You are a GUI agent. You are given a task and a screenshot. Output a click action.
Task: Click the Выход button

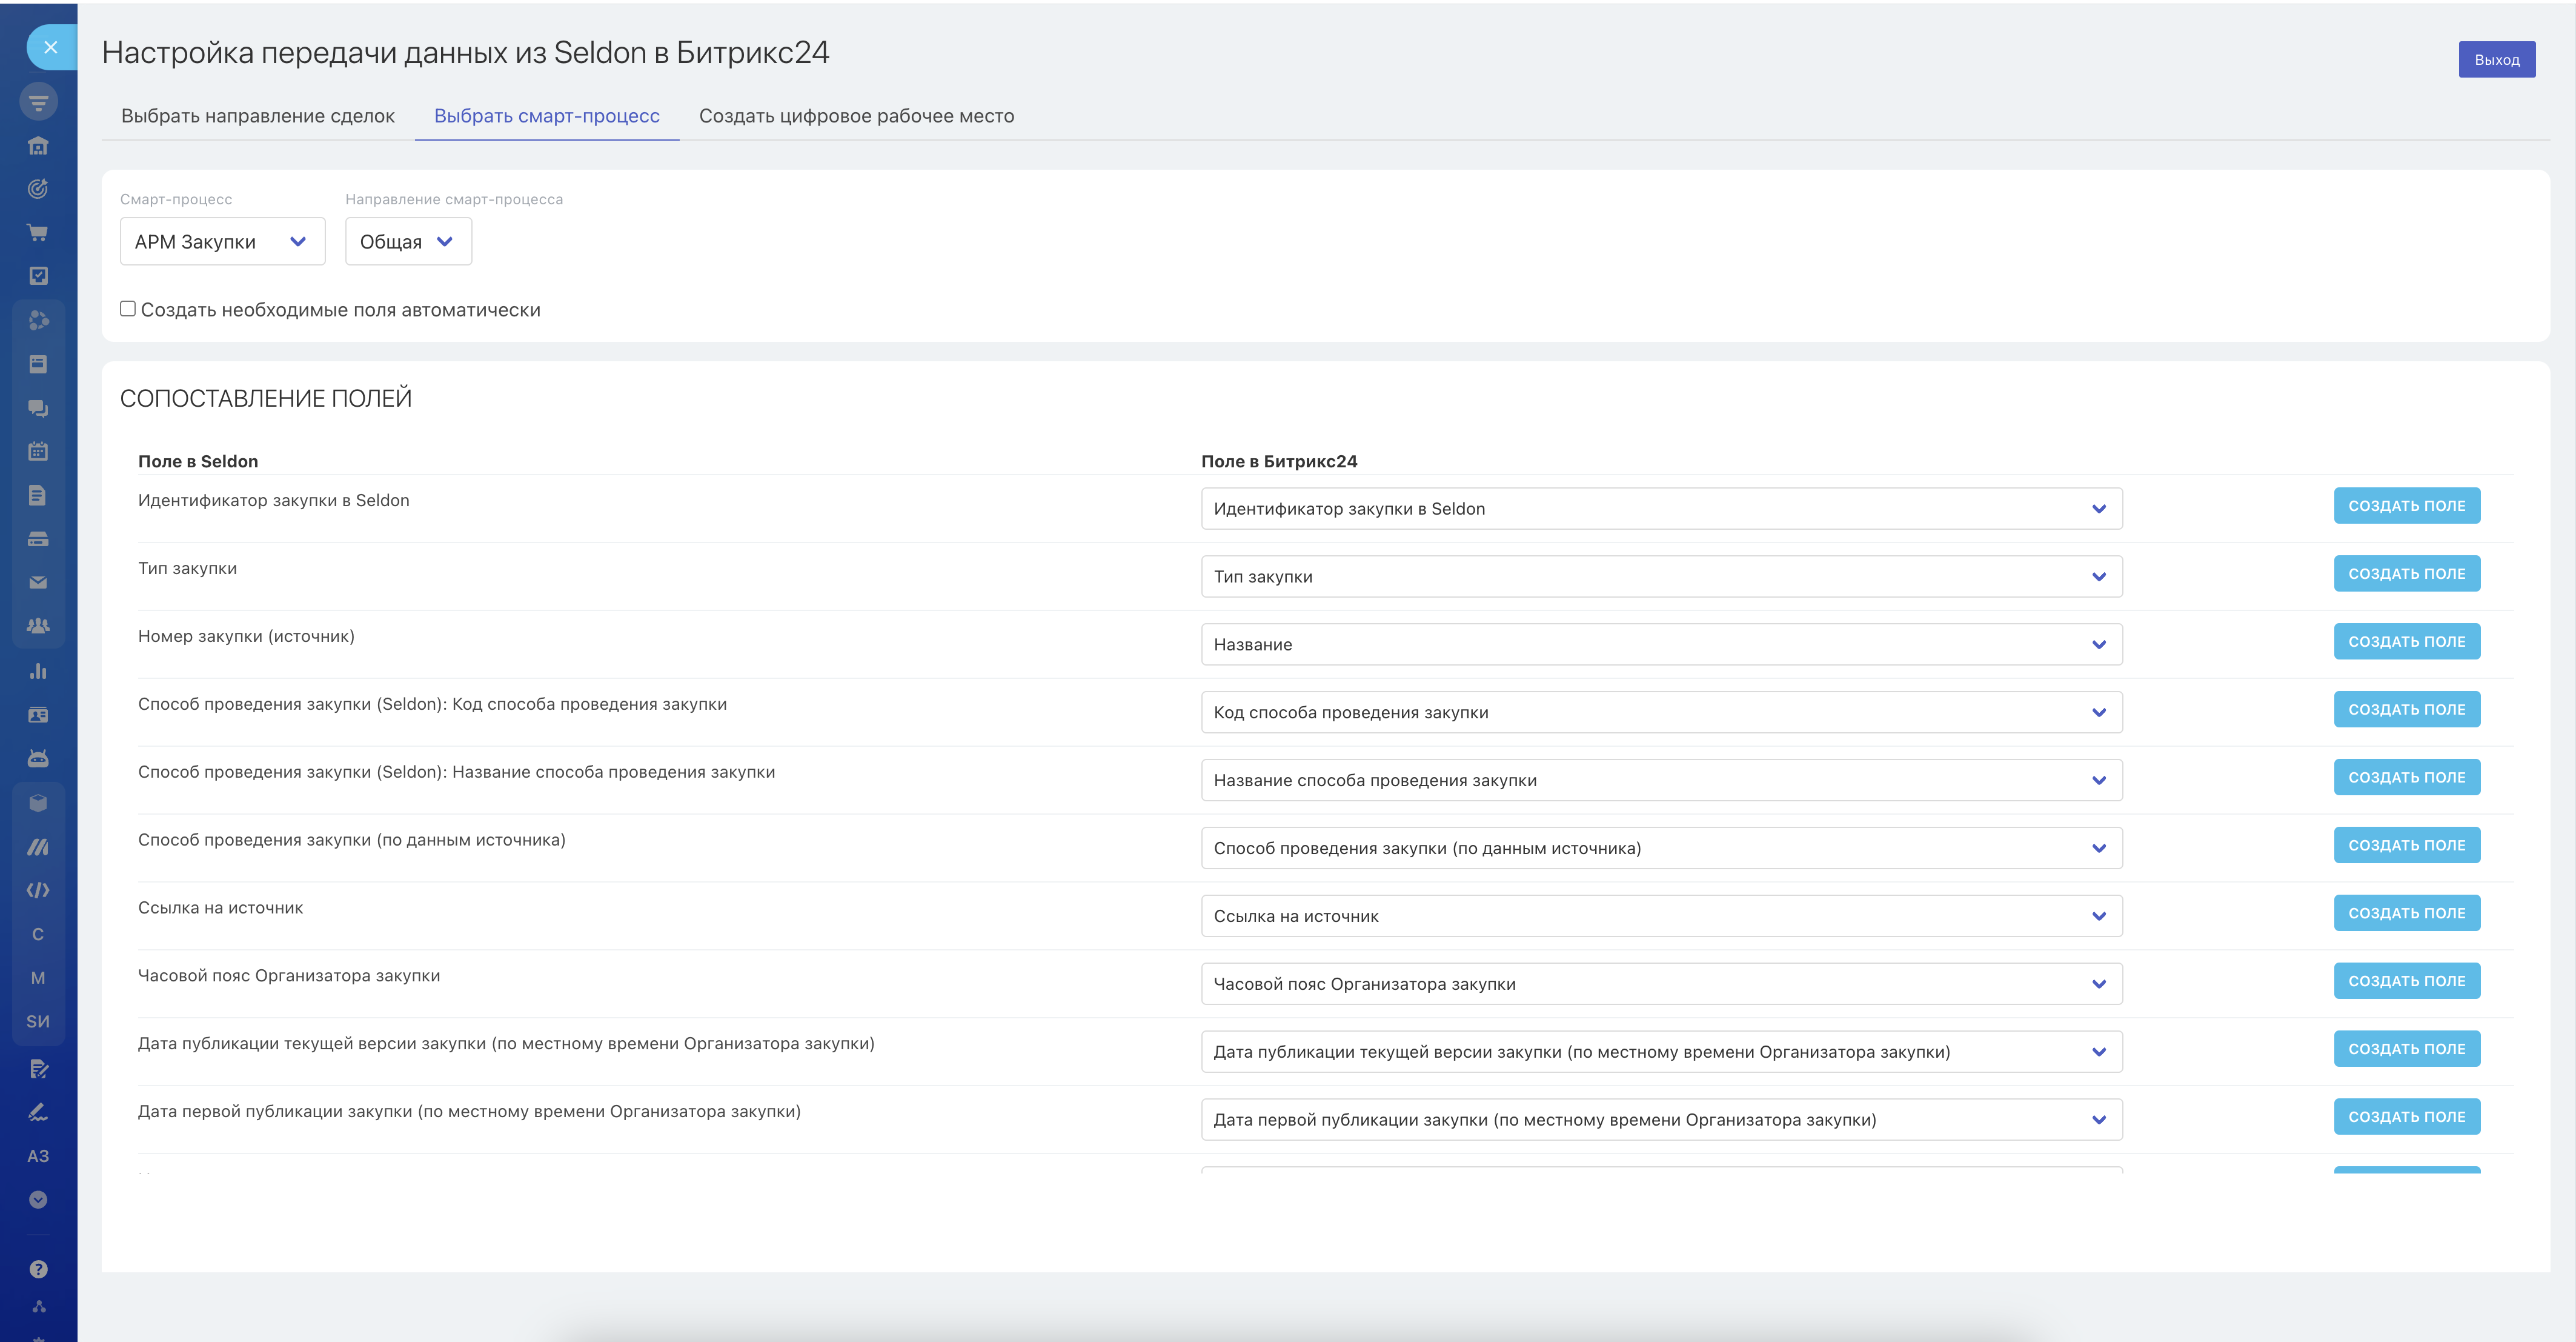pyautogui.click(x=2496, y=60)
